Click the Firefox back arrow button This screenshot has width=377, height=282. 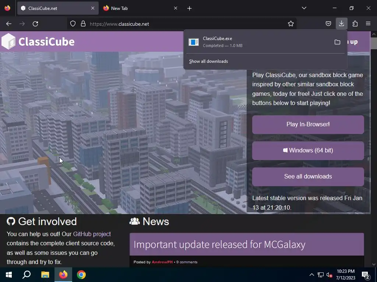[9, 24]
